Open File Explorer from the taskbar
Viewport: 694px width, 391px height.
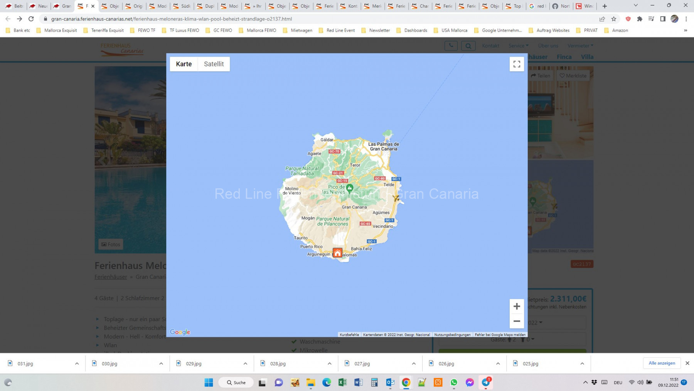coord(311,383)
